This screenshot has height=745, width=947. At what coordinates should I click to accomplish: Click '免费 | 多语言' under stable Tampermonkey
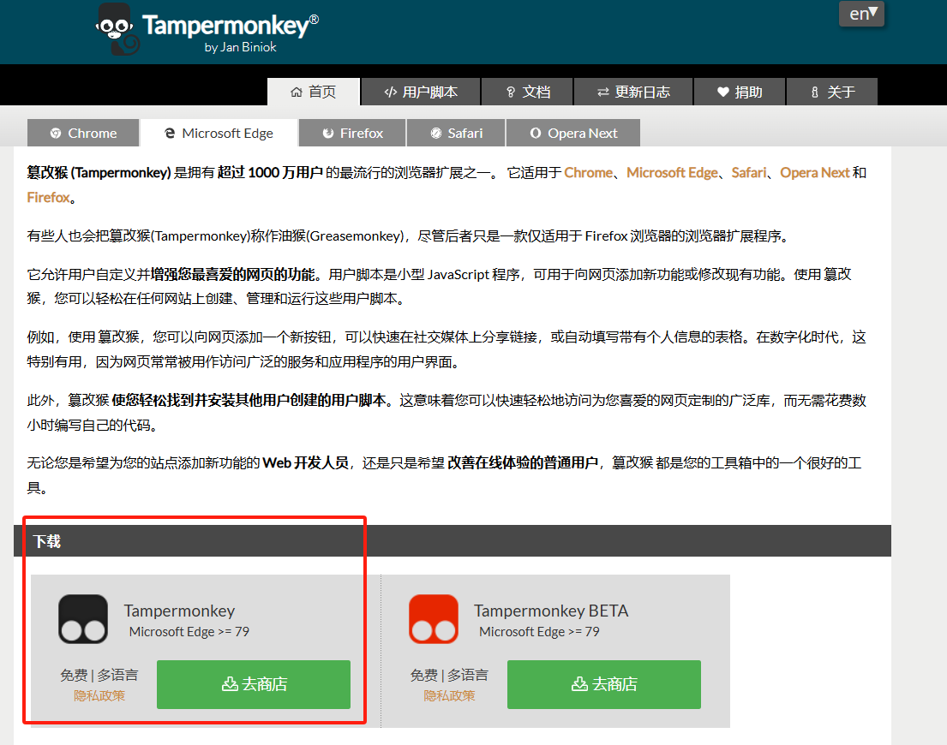tap(99, 675)
